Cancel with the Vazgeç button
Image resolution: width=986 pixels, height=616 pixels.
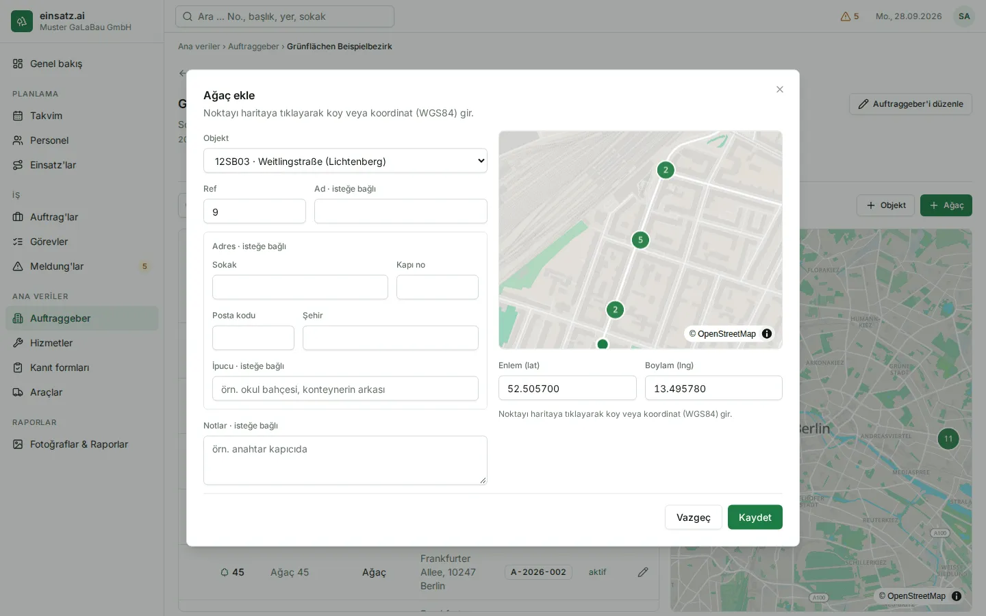(x=694, y=517)
